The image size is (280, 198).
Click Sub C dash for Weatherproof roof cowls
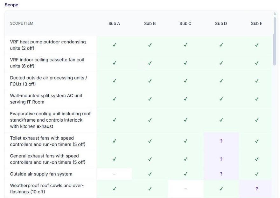tap(185, 188)
